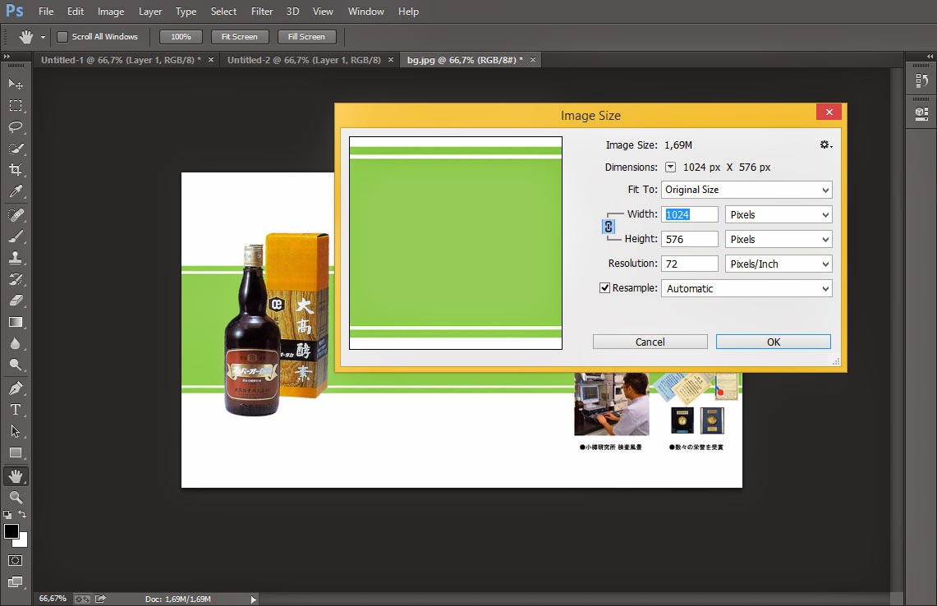Click the Height input field

(x=689, y=239)
